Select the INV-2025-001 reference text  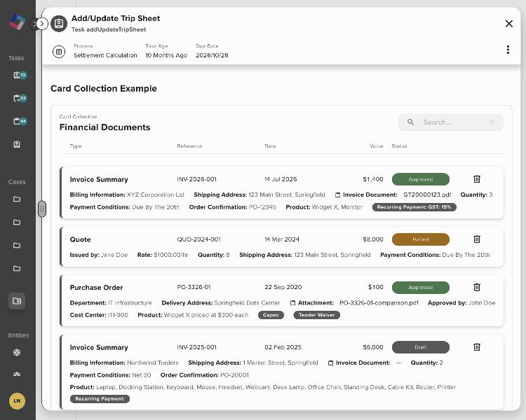[x=196, y=347]
